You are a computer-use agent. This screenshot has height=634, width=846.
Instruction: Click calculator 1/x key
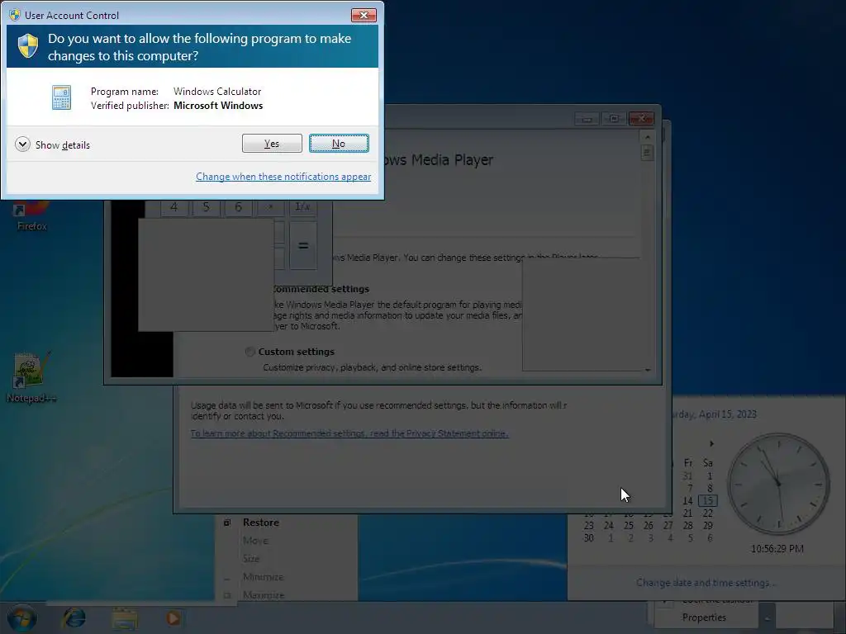tap(302, 207)
